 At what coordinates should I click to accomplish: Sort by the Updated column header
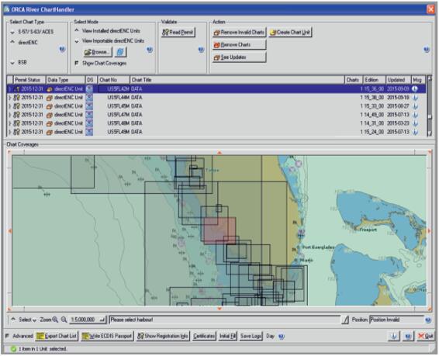tap(399, 80)
